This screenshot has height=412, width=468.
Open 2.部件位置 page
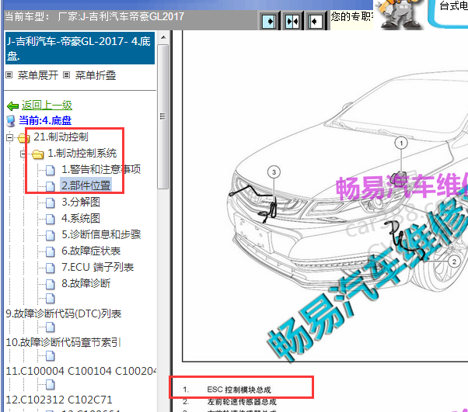[86, 185]
